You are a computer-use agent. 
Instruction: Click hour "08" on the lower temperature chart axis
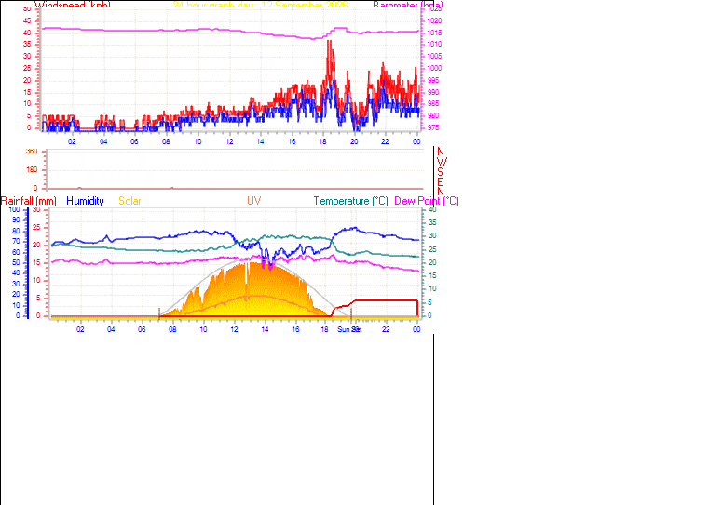coord(172,329)
